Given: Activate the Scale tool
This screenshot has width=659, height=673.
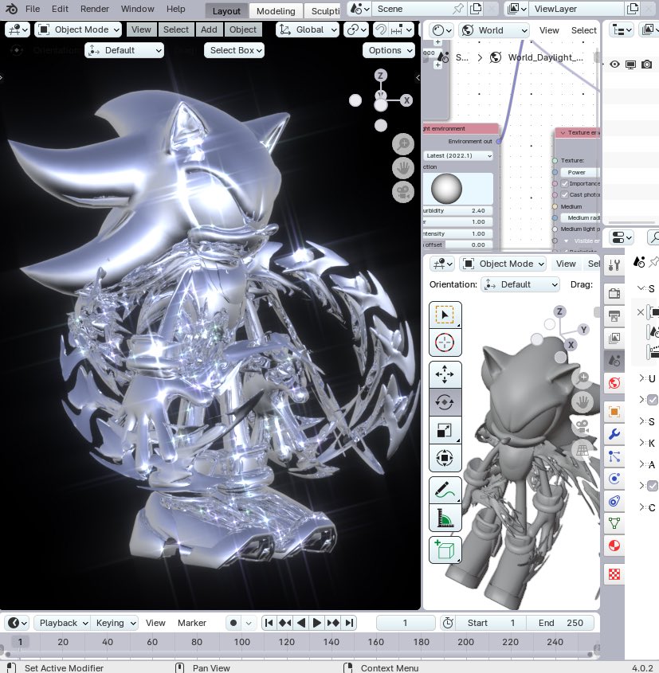Looking at the screenshot, I should 445,429.
